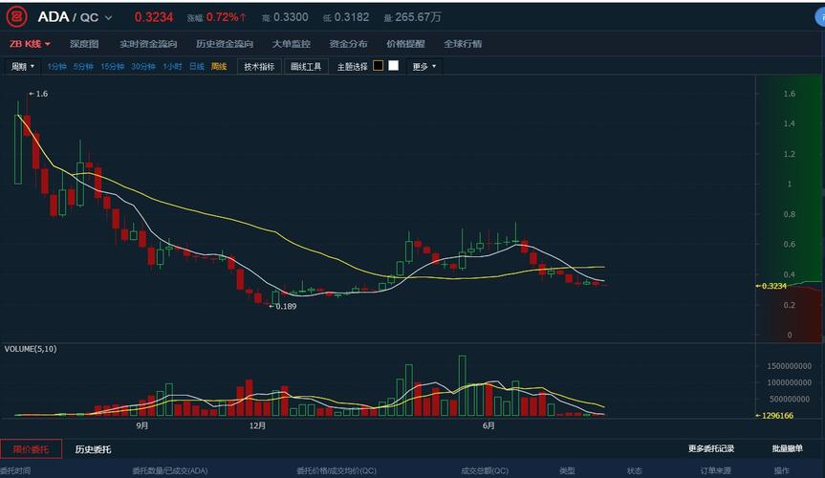Open the 画线工具 drawing tools
This screenshot has width=825, height=478.
point(306,66)
